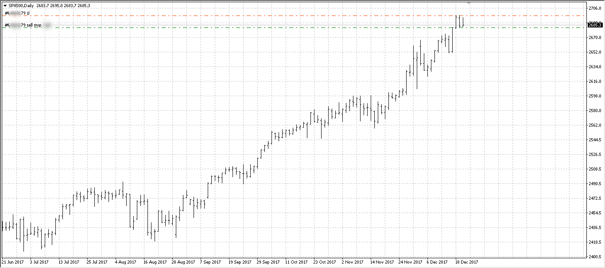Click the 2400.5 price scale label
The width and height of the screenshot is (605, 268).
[x=594, y=257]
